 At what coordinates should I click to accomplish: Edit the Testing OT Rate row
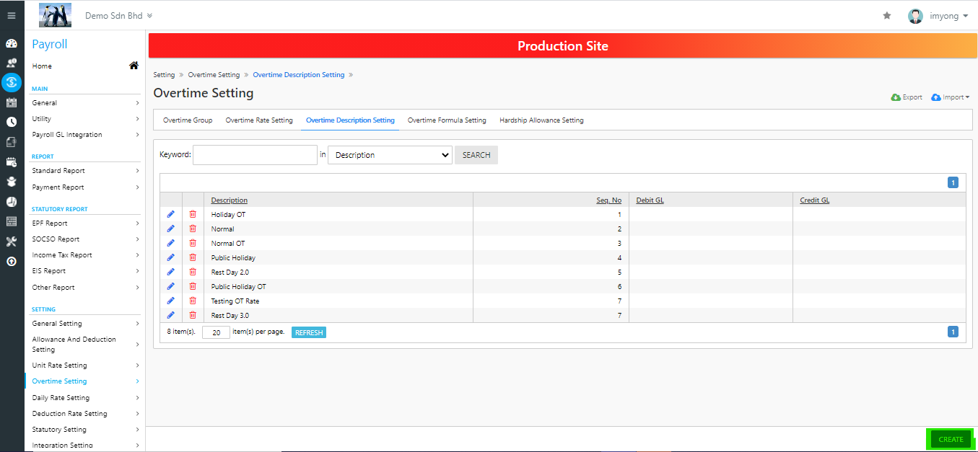(x=171, y=301)
